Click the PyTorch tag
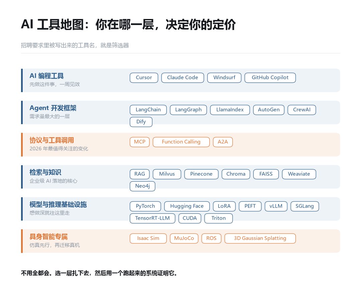Viewport: 361px width, 287px height. (145, 206)
